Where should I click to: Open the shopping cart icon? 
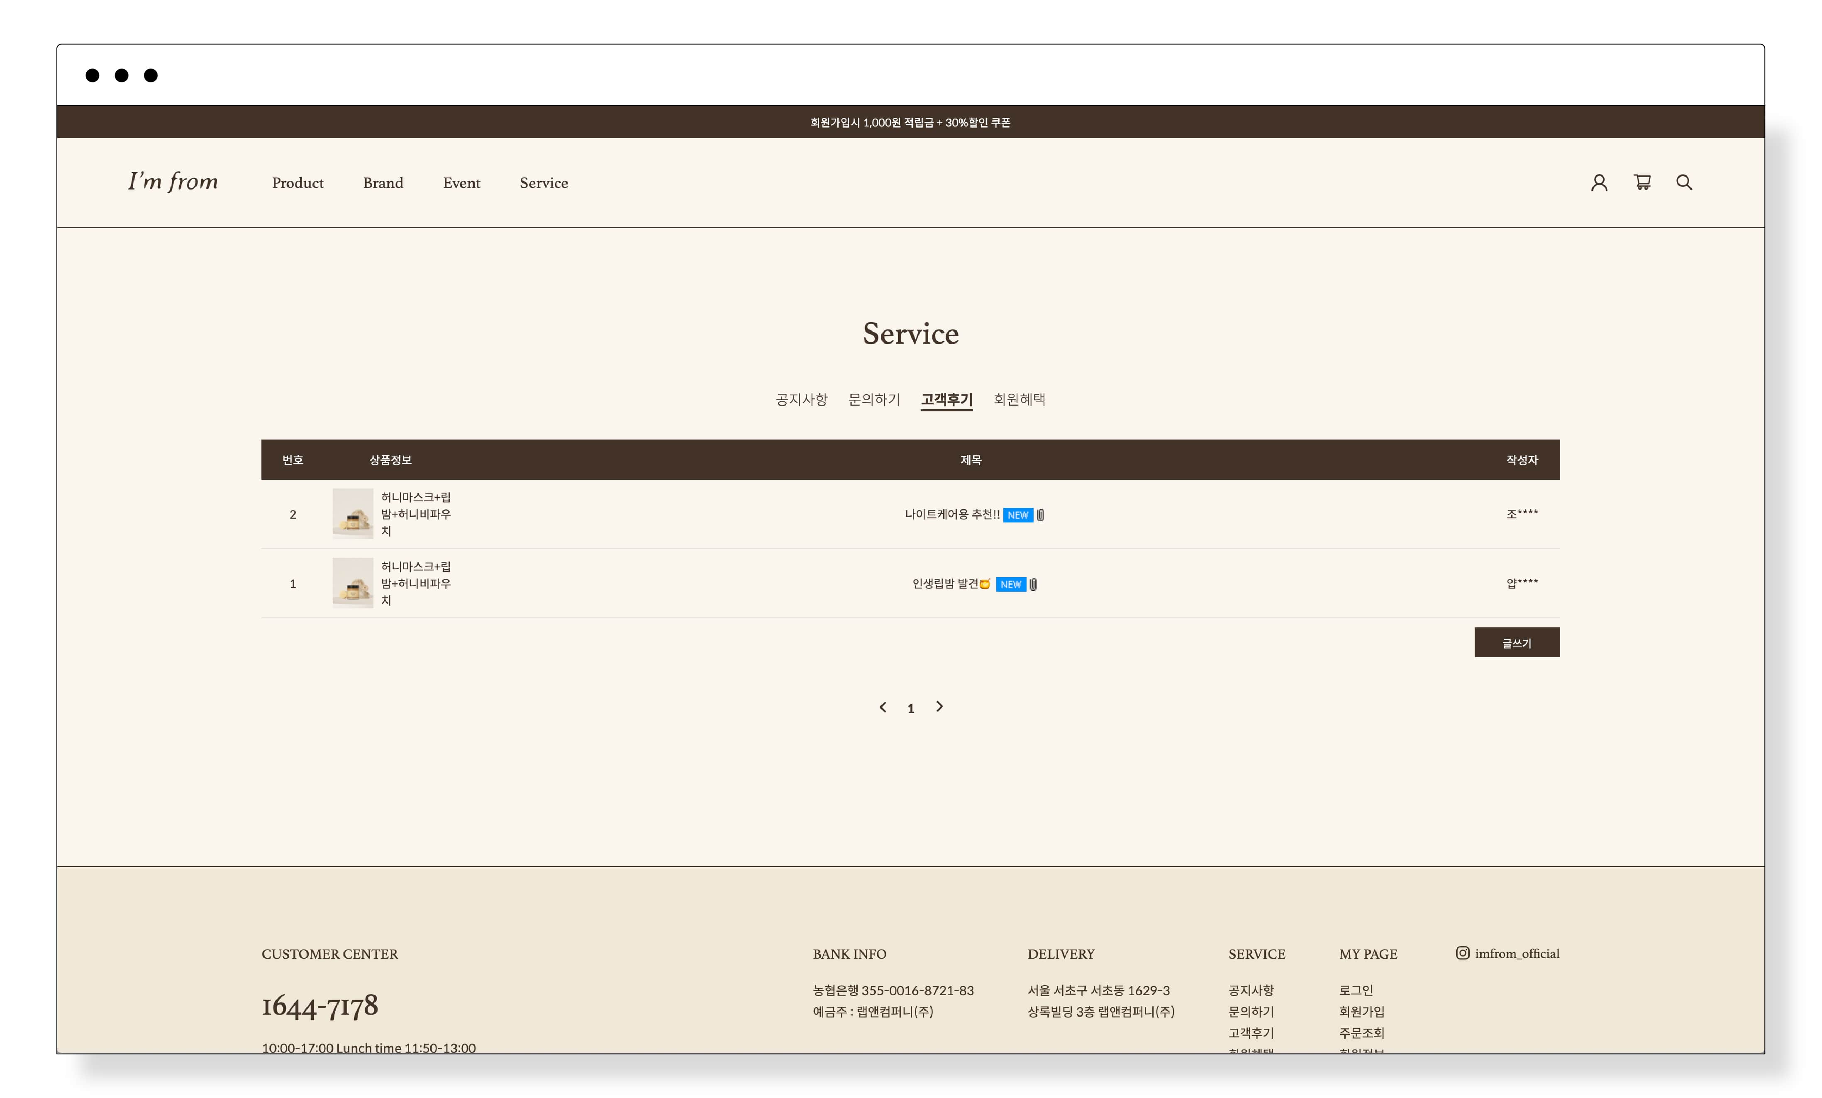tap(1642, 182)
